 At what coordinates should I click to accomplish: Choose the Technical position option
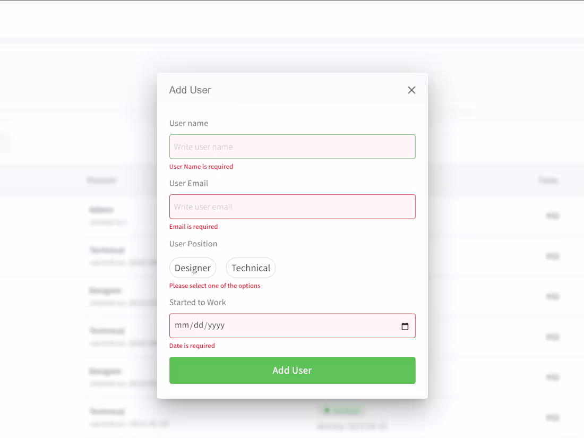click(251, 268)
